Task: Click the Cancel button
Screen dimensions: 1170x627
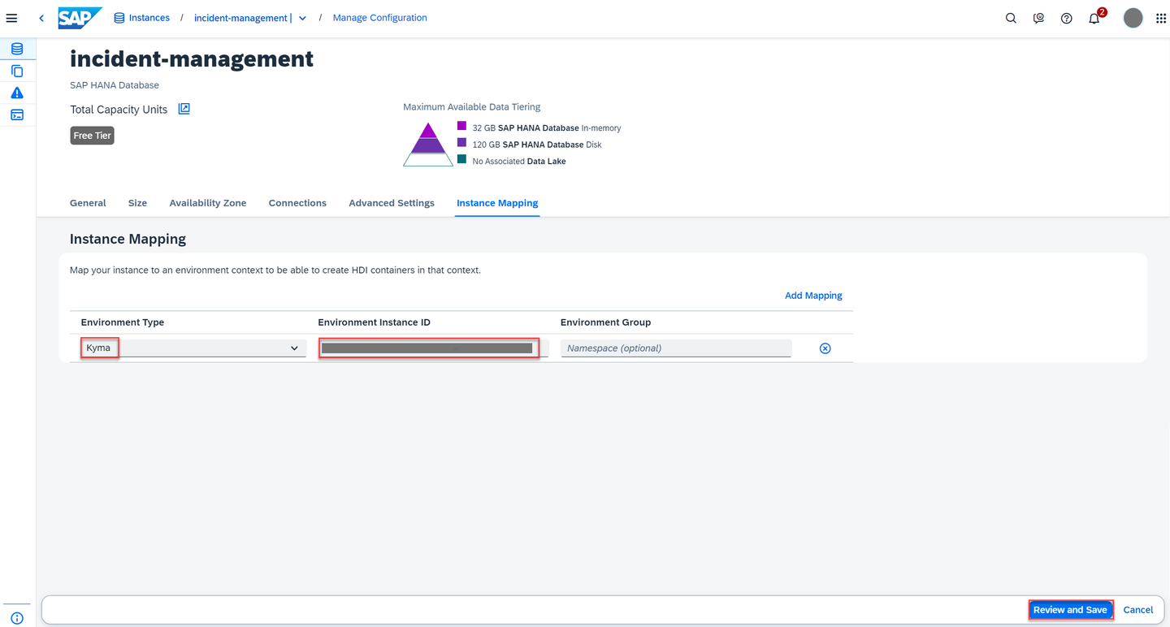Action: (x=1137, y=610)
